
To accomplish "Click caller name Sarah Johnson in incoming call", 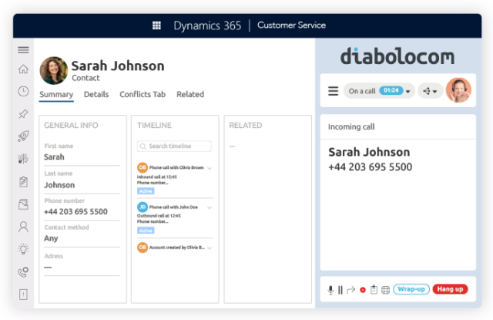I will pos(369,153).
